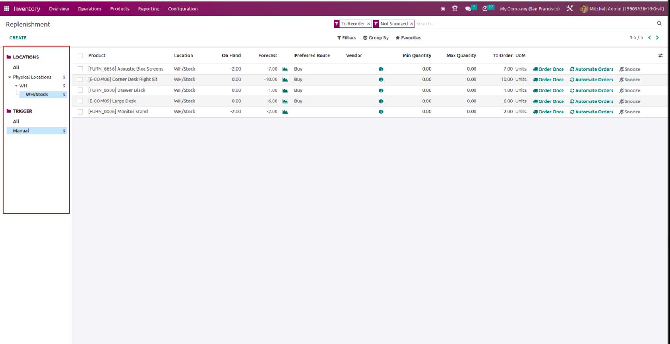The height and width of the screenshot is (344, 670).
Task: Click the search input field
Action: 534,24
